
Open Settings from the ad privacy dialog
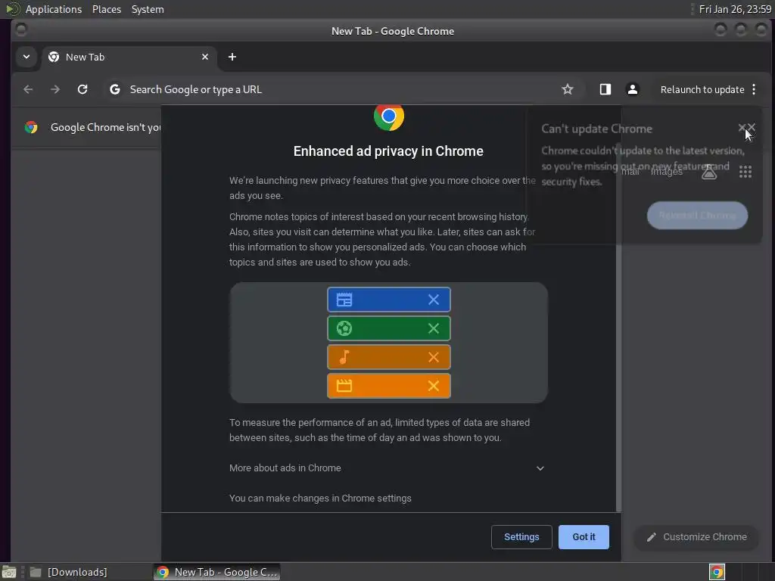521,536
